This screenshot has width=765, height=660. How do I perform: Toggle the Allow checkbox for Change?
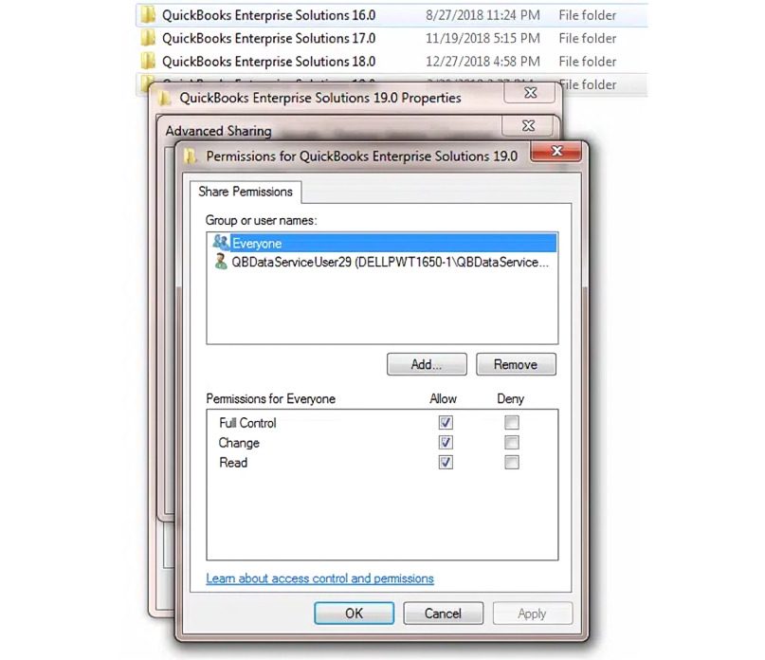pos(446,442)
